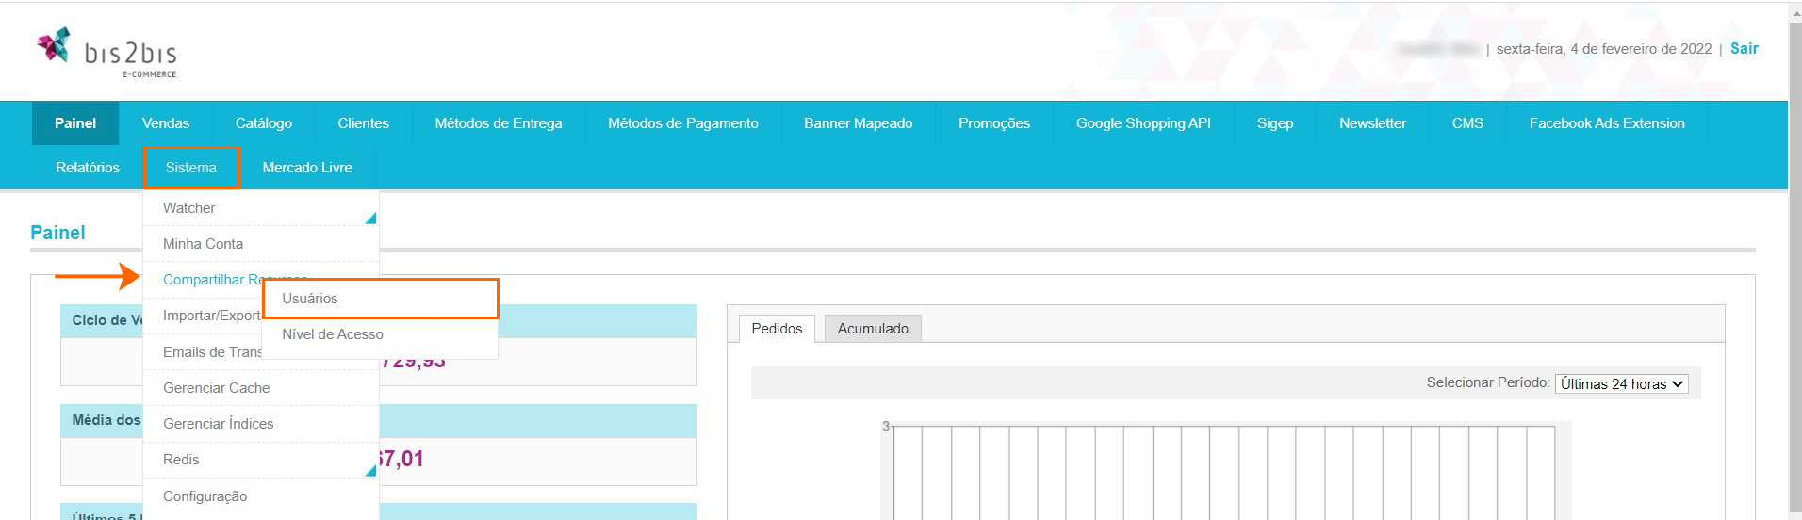Open the Facebook Ads Extension menu
This screenshot has height=520, width=1802.
(x=1606, y=123)
